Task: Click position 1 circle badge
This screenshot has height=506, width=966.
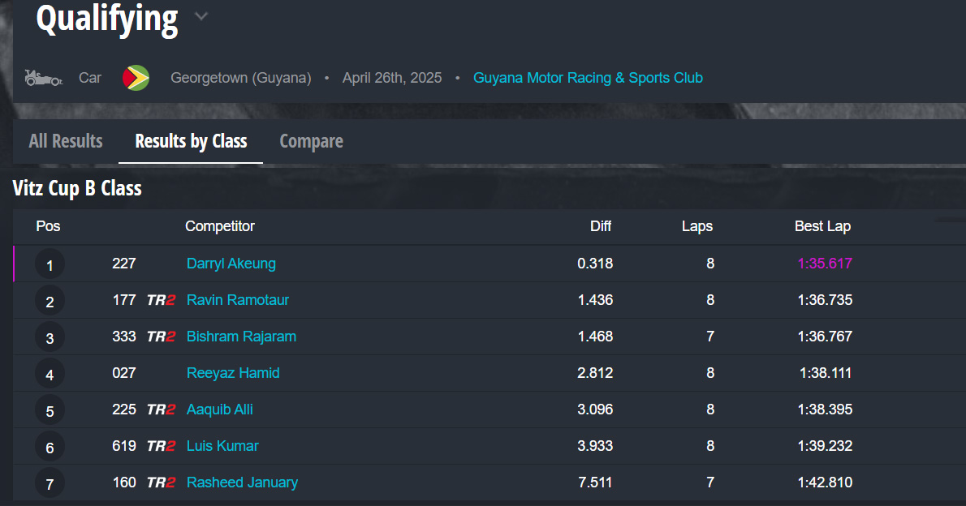Action: (50, 265)
